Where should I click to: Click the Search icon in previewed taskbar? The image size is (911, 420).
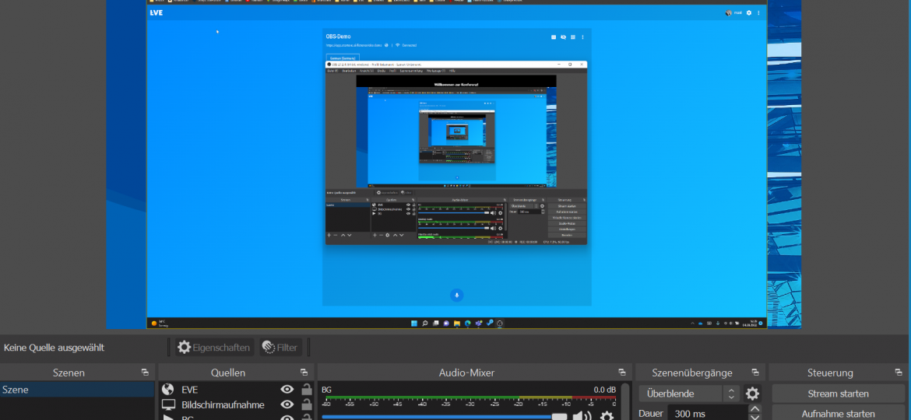(x=425, y=323)
